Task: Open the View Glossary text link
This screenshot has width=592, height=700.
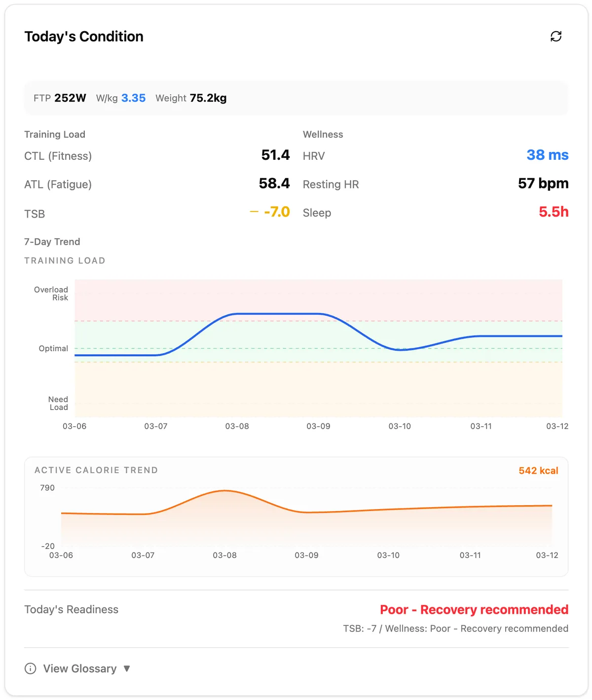Action: tap(80, 668)
